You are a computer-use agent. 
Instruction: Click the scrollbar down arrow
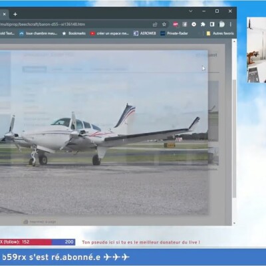click(x=234, y=223)
